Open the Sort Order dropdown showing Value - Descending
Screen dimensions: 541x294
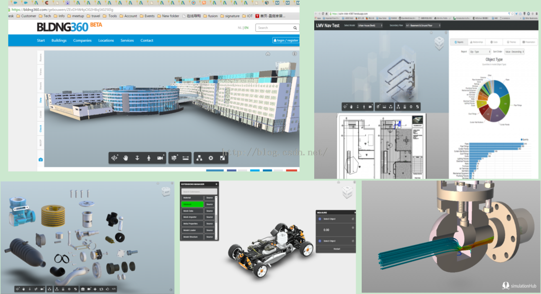pos(514,51)
